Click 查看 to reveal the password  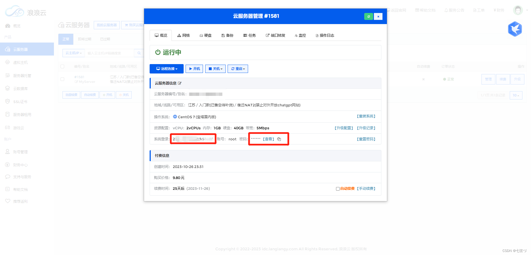(x=268, y=139)
